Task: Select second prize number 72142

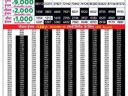Action: 66,4
